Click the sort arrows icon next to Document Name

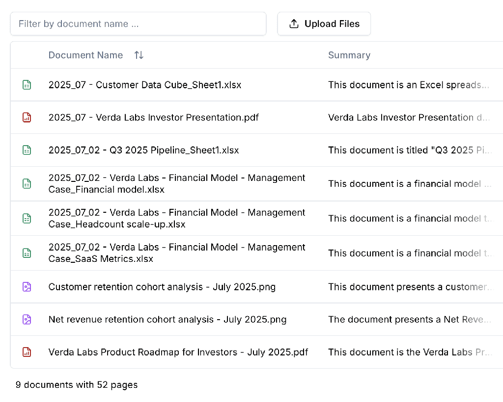[139, 55]
